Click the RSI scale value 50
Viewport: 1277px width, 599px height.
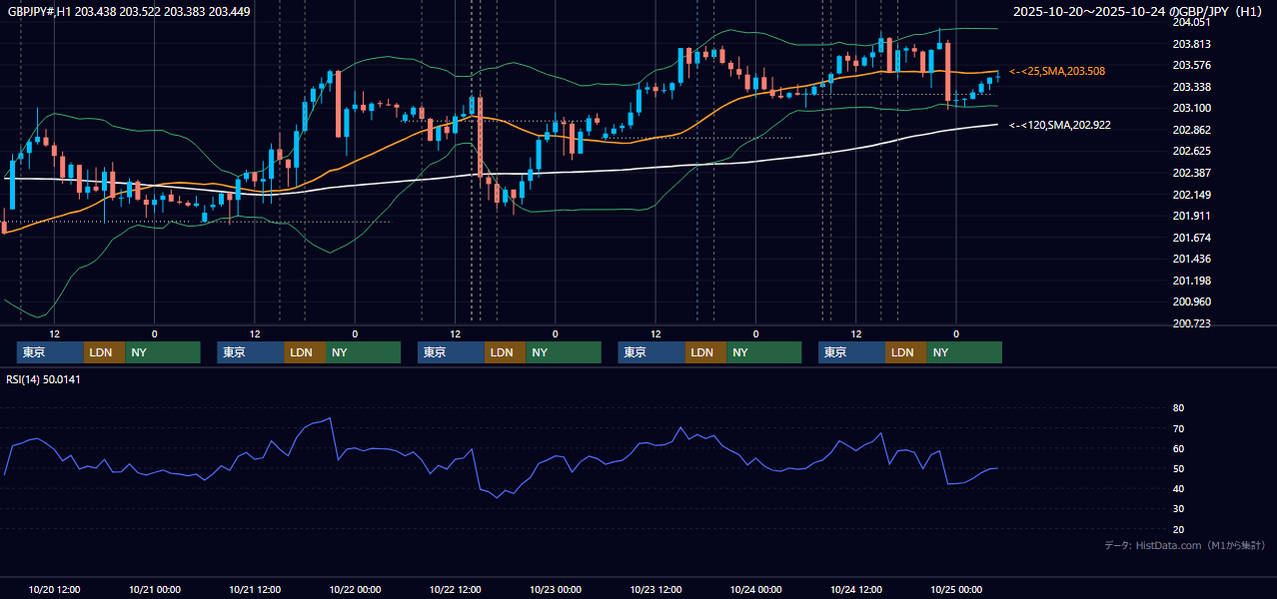(1178, 468)
